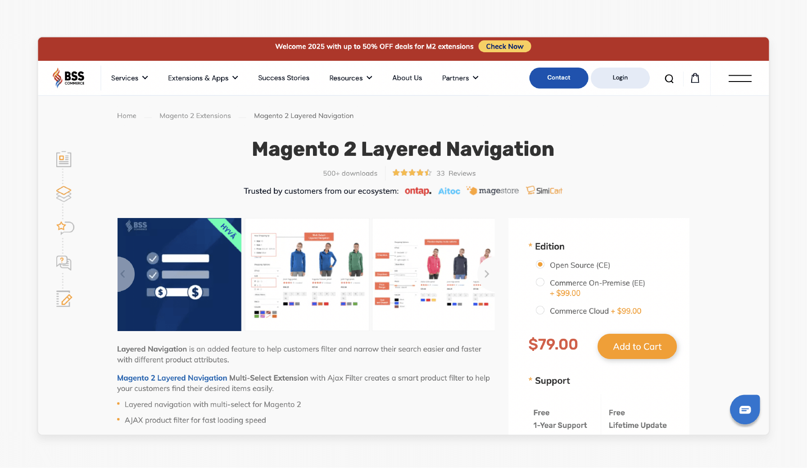Click the Support section heading

point(553,381)
